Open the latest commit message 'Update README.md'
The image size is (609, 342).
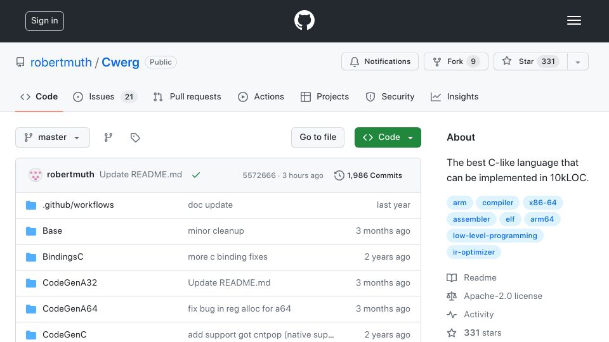[141, 175]
